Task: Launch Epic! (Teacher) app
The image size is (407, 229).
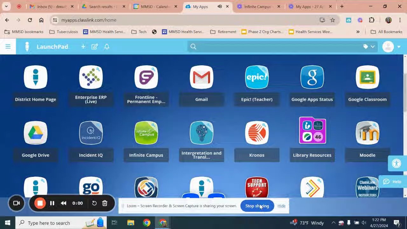Action: tap(257, 77)
